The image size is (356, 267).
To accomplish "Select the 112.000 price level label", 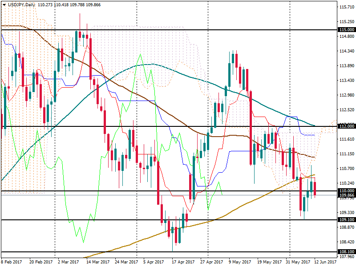I will pyautogui.click(x=346, y=126).
